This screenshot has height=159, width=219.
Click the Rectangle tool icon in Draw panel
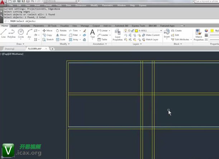[35, 31]
